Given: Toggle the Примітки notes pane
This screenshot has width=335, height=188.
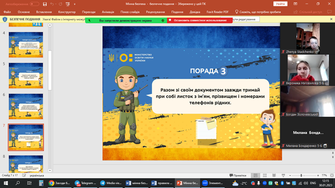Looking at the screenshot, I should pyautogui.click(x=238, y=176).
